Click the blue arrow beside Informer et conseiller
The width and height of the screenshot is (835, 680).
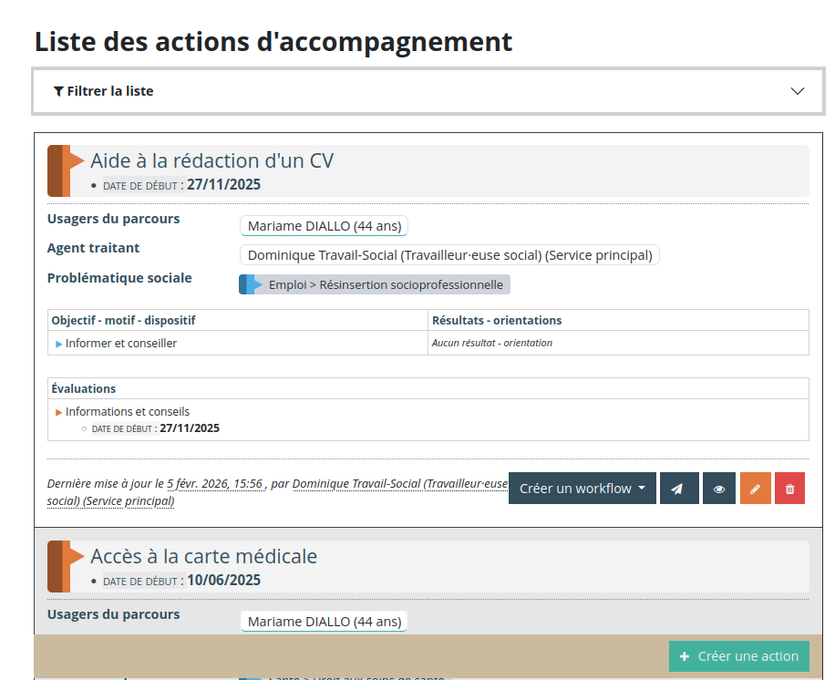[59, 344]
